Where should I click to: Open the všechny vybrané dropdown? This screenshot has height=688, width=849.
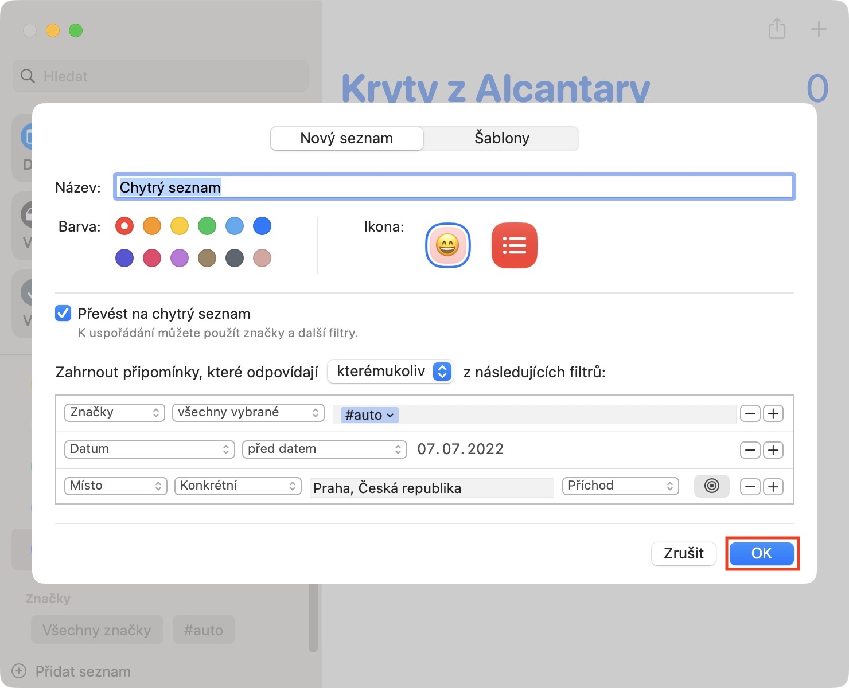click(248, 412)
